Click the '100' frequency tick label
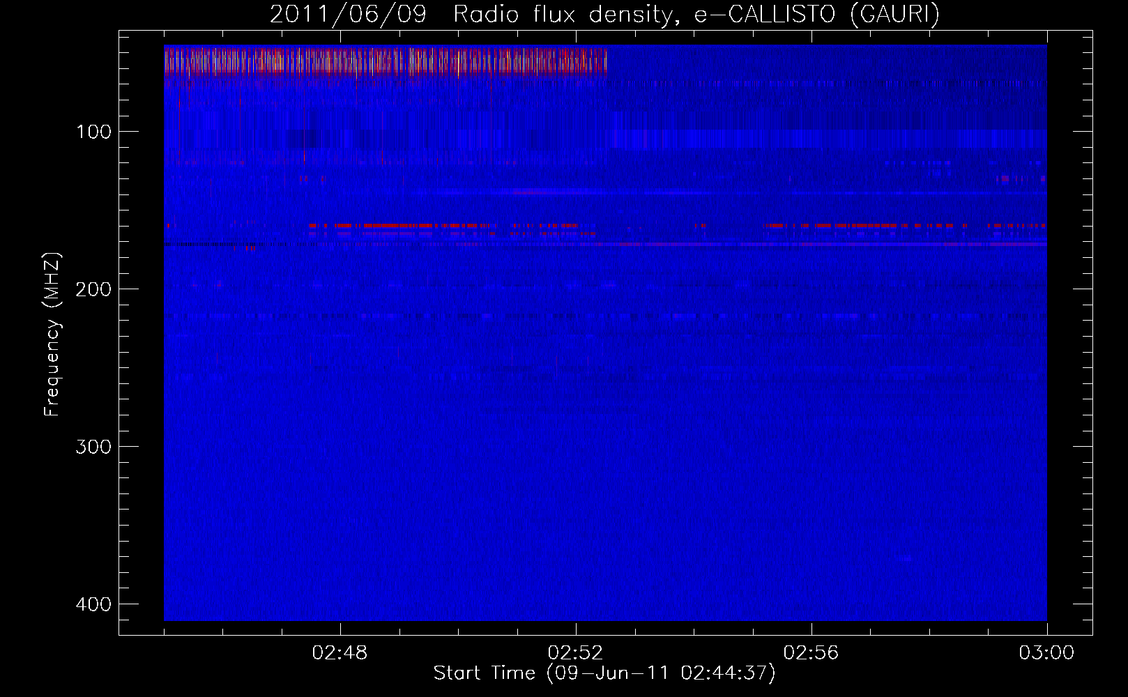The image size is (1128, 697). [93, 132]
